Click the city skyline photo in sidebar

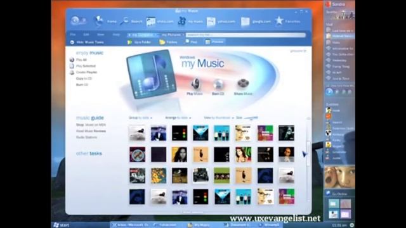(x=344, y=15)
